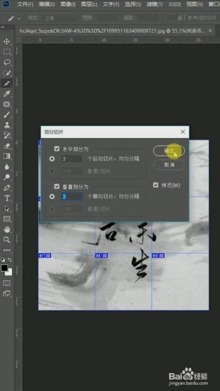The width and height of the screenshot is (220, 391).
Task: Select the Lasso tool
Action: (7, 62)
